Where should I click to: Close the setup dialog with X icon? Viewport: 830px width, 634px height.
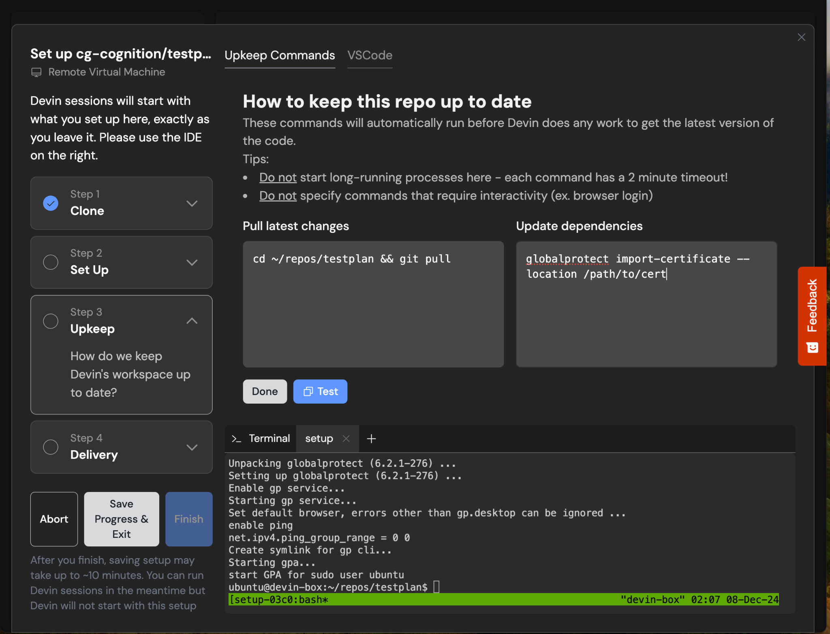[801, 37]
